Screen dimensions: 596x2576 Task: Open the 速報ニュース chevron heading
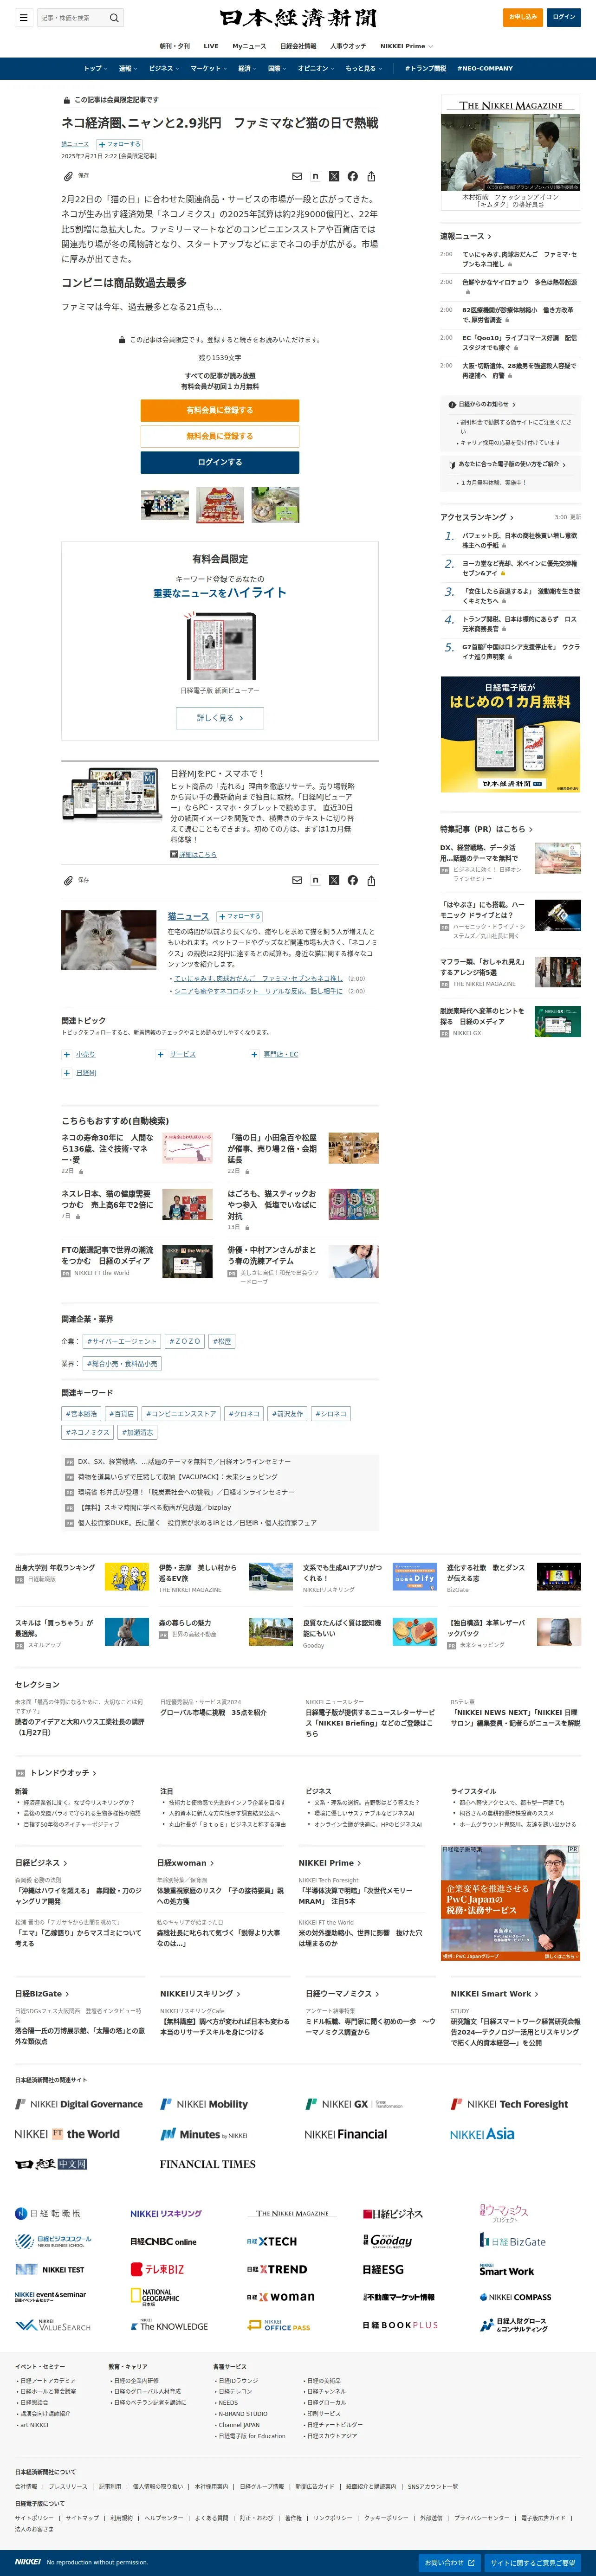pyautogui.click(x=466, y=236)
